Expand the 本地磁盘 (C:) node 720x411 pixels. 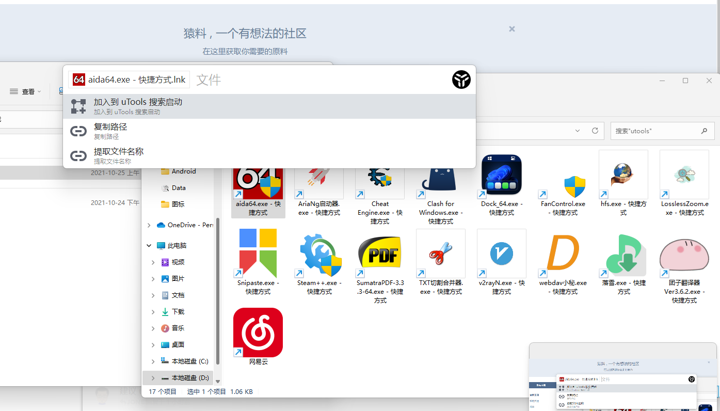point(153,361)
